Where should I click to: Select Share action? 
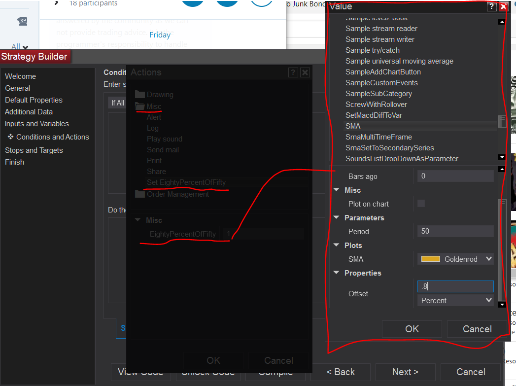(x=156, y=172)
